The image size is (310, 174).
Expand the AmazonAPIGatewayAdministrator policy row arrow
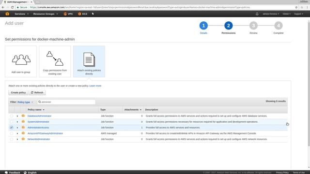17,133
